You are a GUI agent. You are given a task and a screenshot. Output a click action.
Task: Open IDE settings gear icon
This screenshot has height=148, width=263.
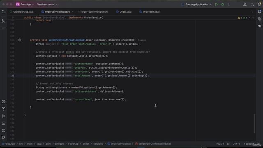[259, 5]
